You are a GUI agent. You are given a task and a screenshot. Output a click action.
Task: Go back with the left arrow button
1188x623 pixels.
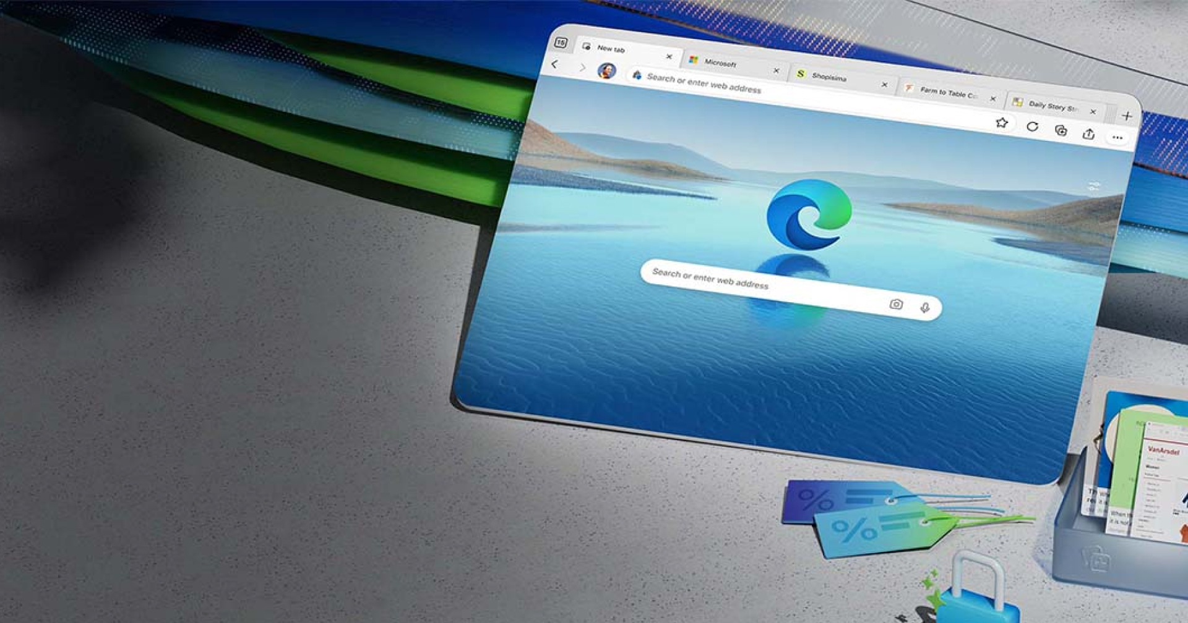(x=554, y=64)
